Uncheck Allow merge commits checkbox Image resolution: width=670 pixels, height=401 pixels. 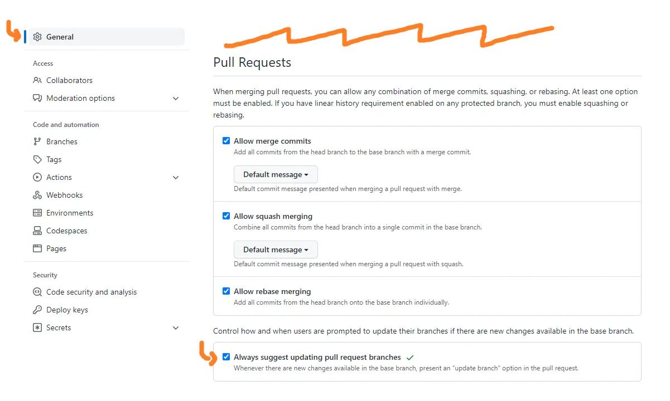click(226, 141)
